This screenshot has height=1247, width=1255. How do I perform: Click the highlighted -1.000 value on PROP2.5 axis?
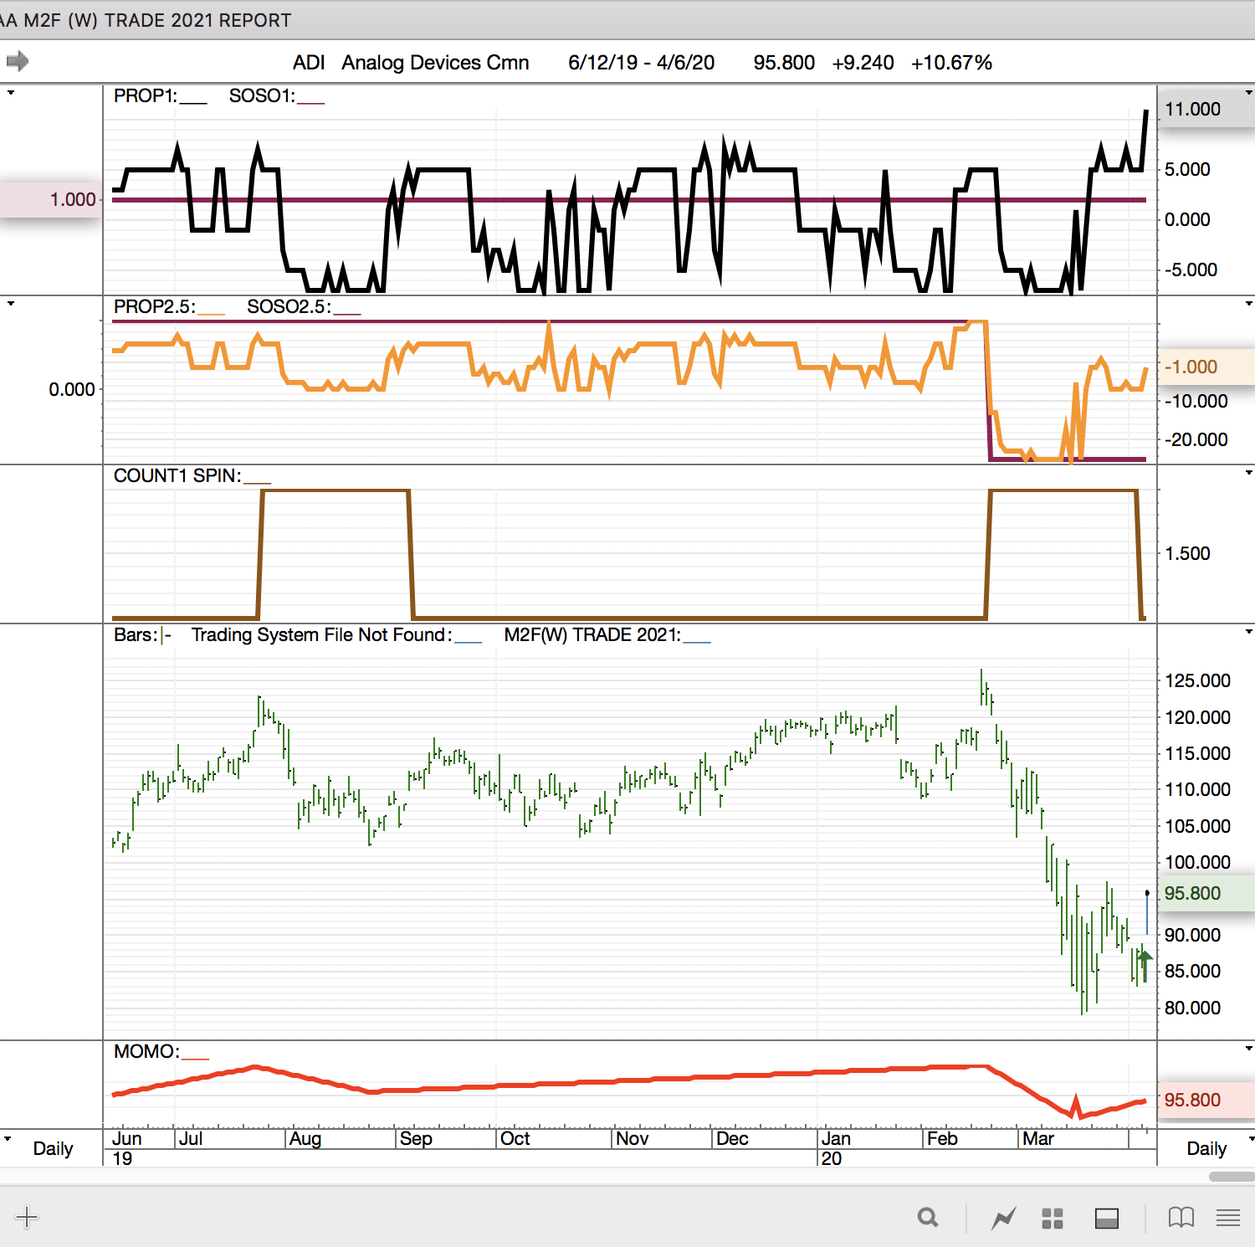[1206, 367]
